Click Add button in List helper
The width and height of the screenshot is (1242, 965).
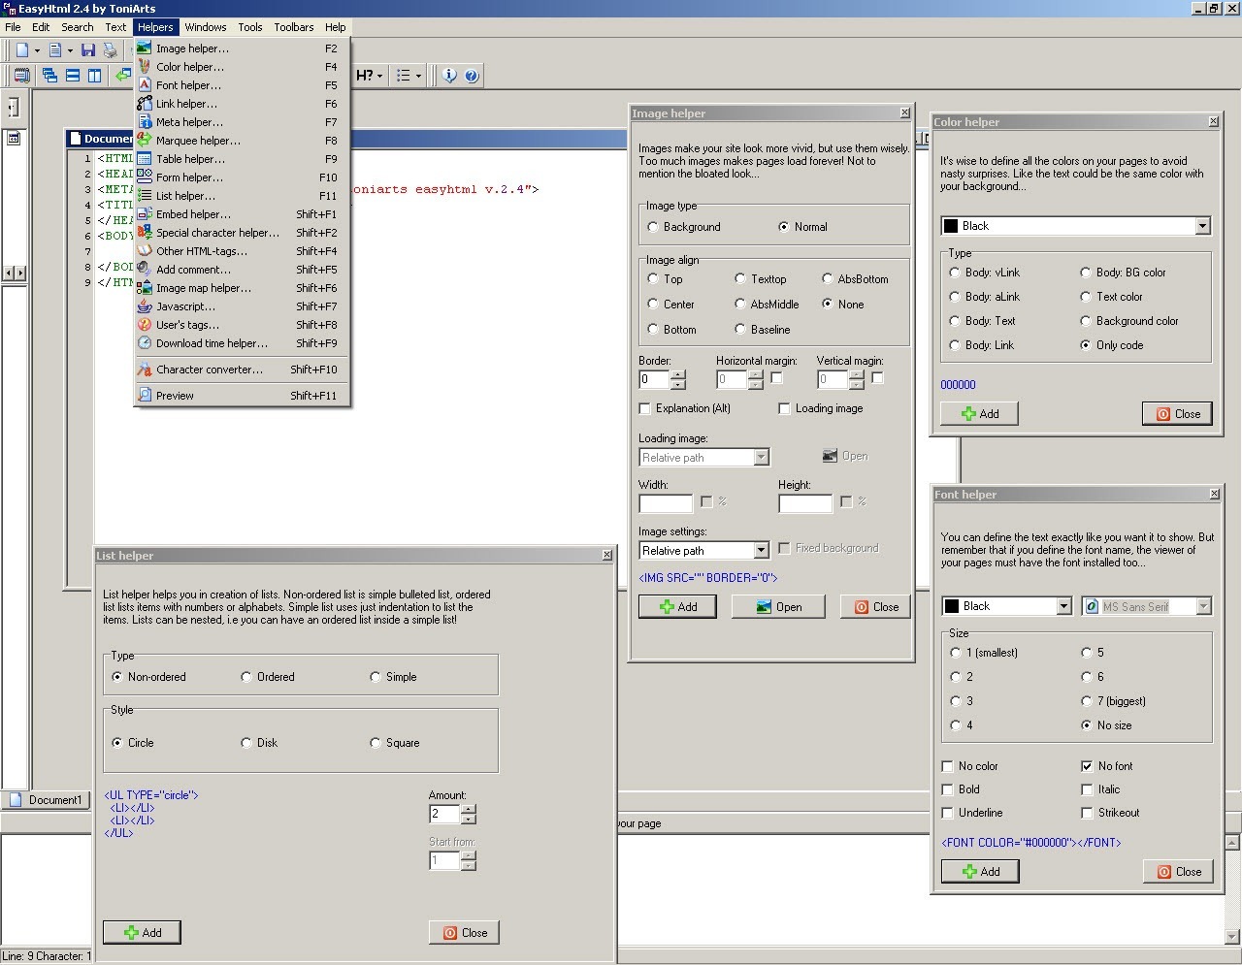pyautogui.click(x=142, y=933)
